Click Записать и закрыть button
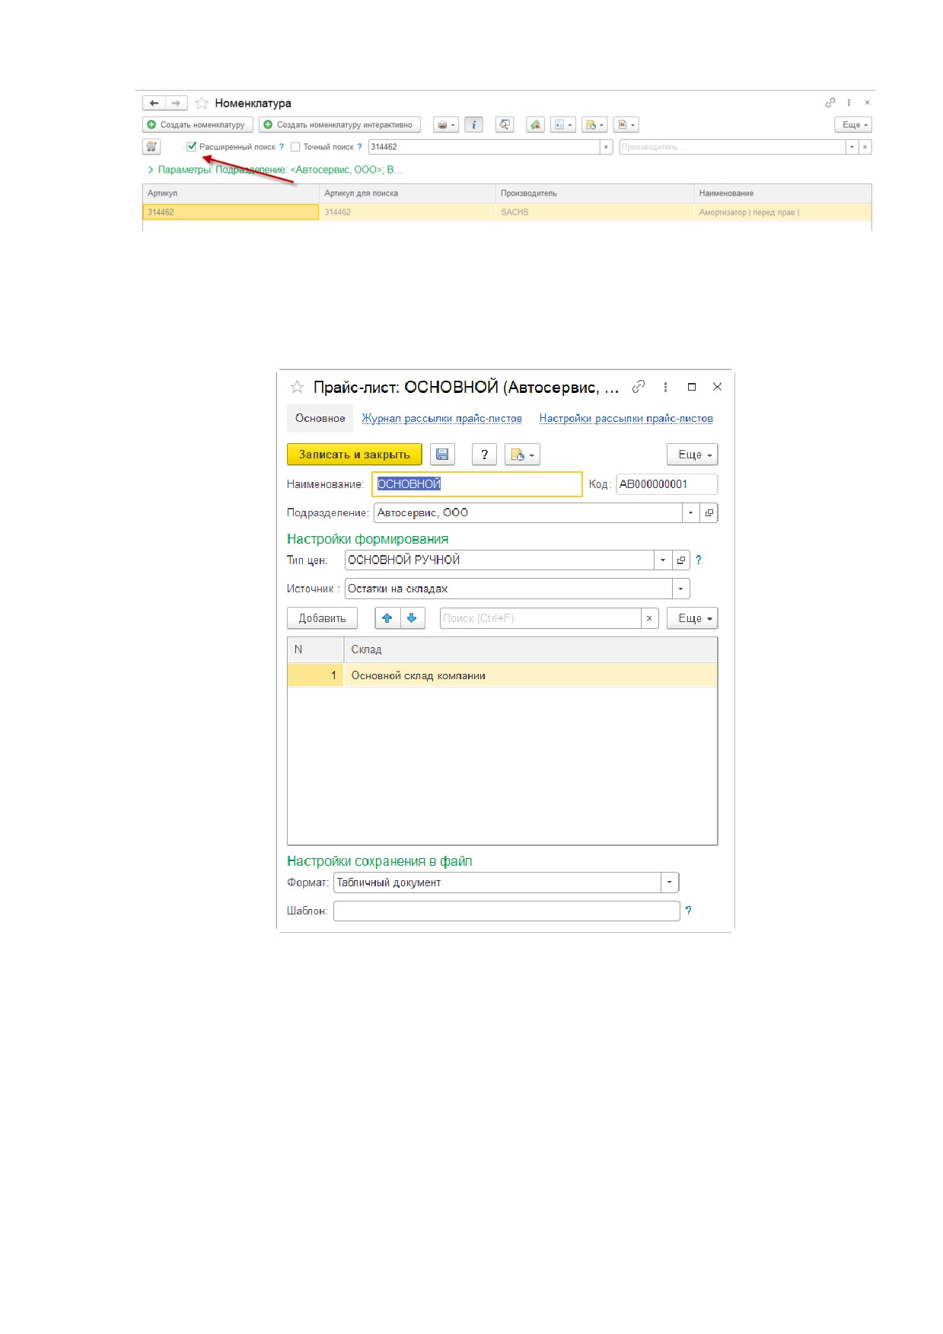Image resolution: width=943 pixels, height=1334 pixels. (x=354, y=455)
